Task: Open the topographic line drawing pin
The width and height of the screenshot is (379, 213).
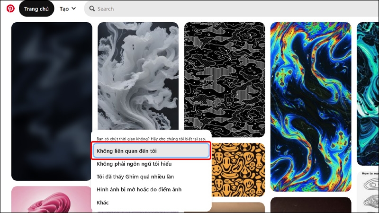Action: [x=368, y=192]
